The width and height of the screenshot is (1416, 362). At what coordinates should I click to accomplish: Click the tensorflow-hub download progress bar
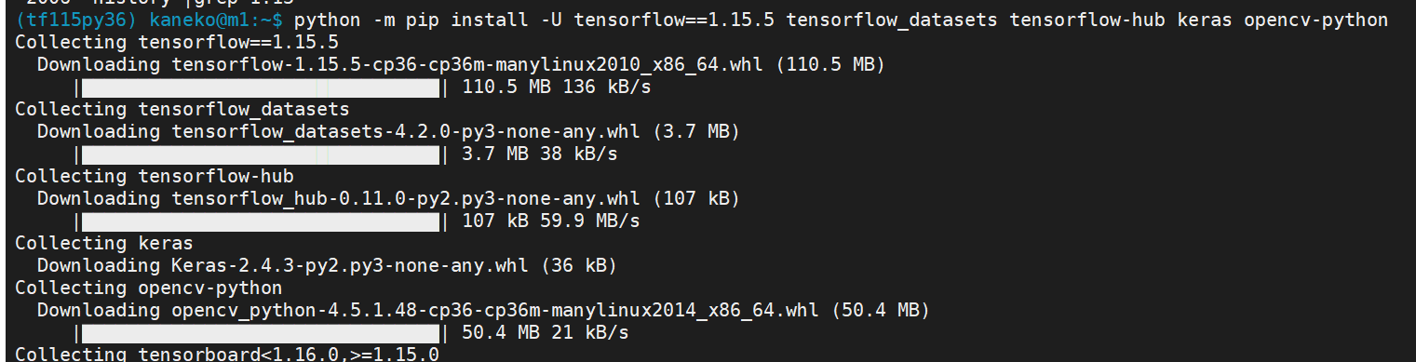[261, 221]
